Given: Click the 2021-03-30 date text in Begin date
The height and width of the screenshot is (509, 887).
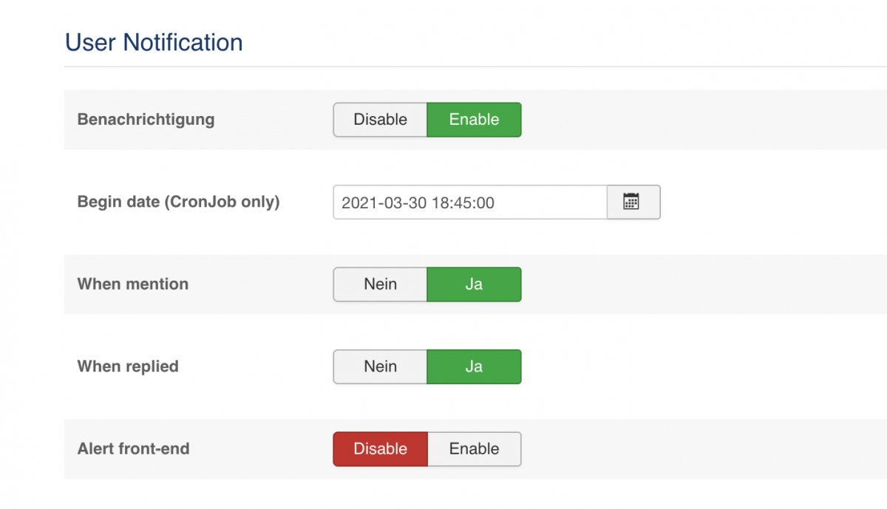Looking at the screenshot, I should tap(384, 203).
